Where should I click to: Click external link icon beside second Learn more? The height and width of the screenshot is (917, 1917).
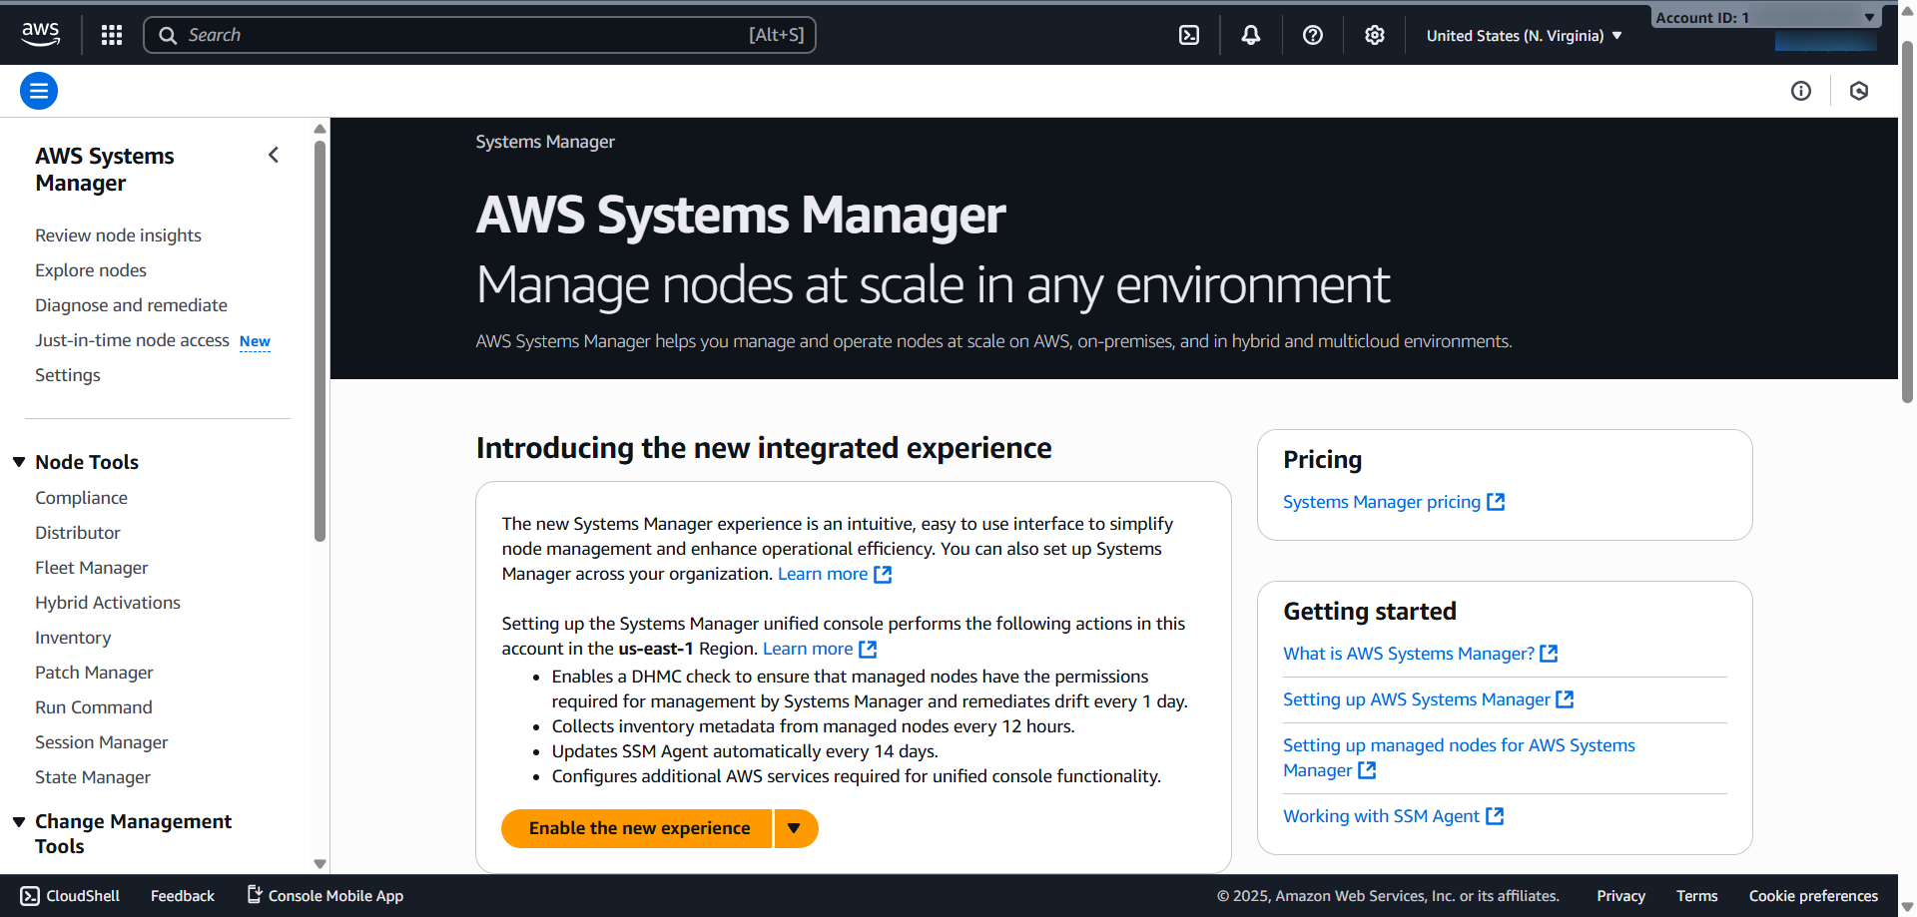(869, 649)
